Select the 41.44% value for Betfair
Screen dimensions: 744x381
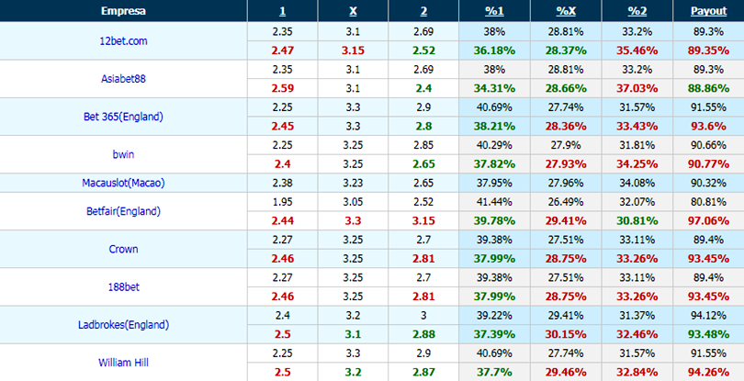tap(494, 202)
